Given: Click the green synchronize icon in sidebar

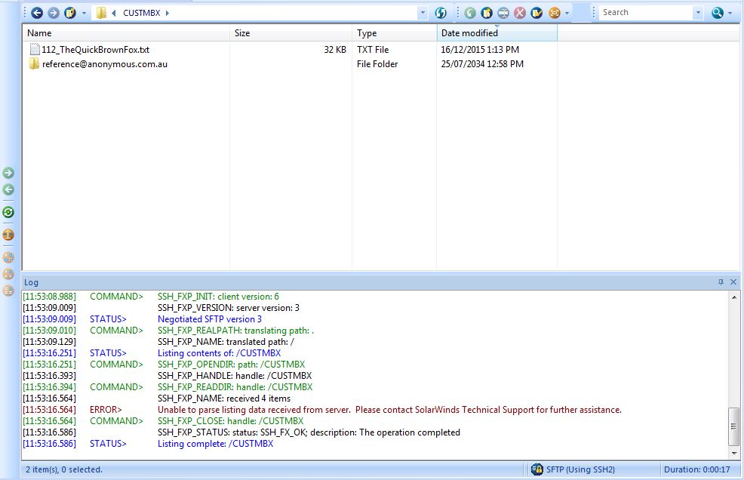Looking at the screenshot, I should tap(8, 212).
